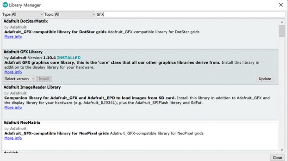The width and height of the screenshot is (288, 161).
Task: Select the Adafruit ImageReader Library entry
Action: [x=32, y=87]
